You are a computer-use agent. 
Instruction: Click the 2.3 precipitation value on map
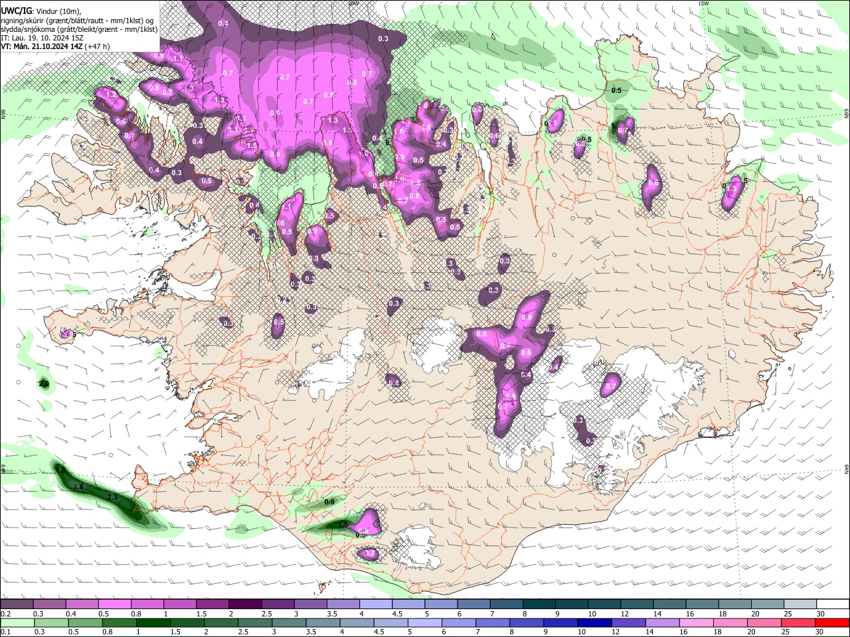pos(112,497)
